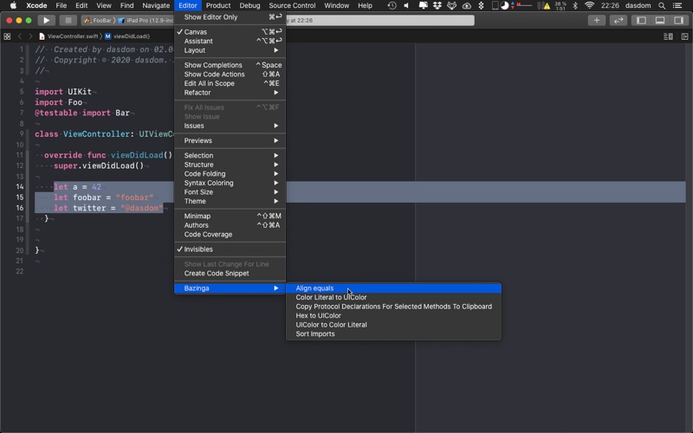Viewport: 693px width, 433px height.
Task: Open the Navigate menu
Action: (x=156, y=5)
